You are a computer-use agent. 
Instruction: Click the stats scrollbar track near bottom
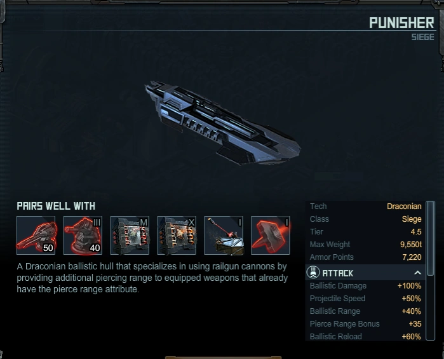(431, 326)
